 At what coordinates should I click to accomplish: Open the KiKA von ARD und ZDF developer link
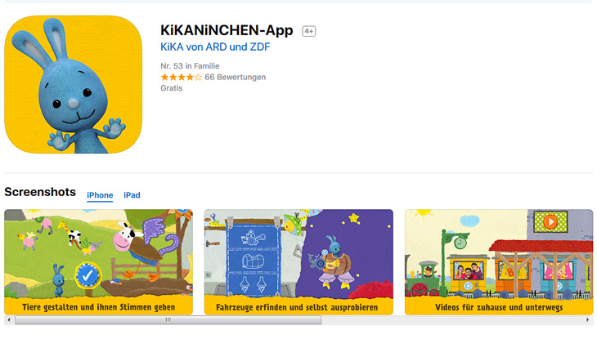click(215, 47)
